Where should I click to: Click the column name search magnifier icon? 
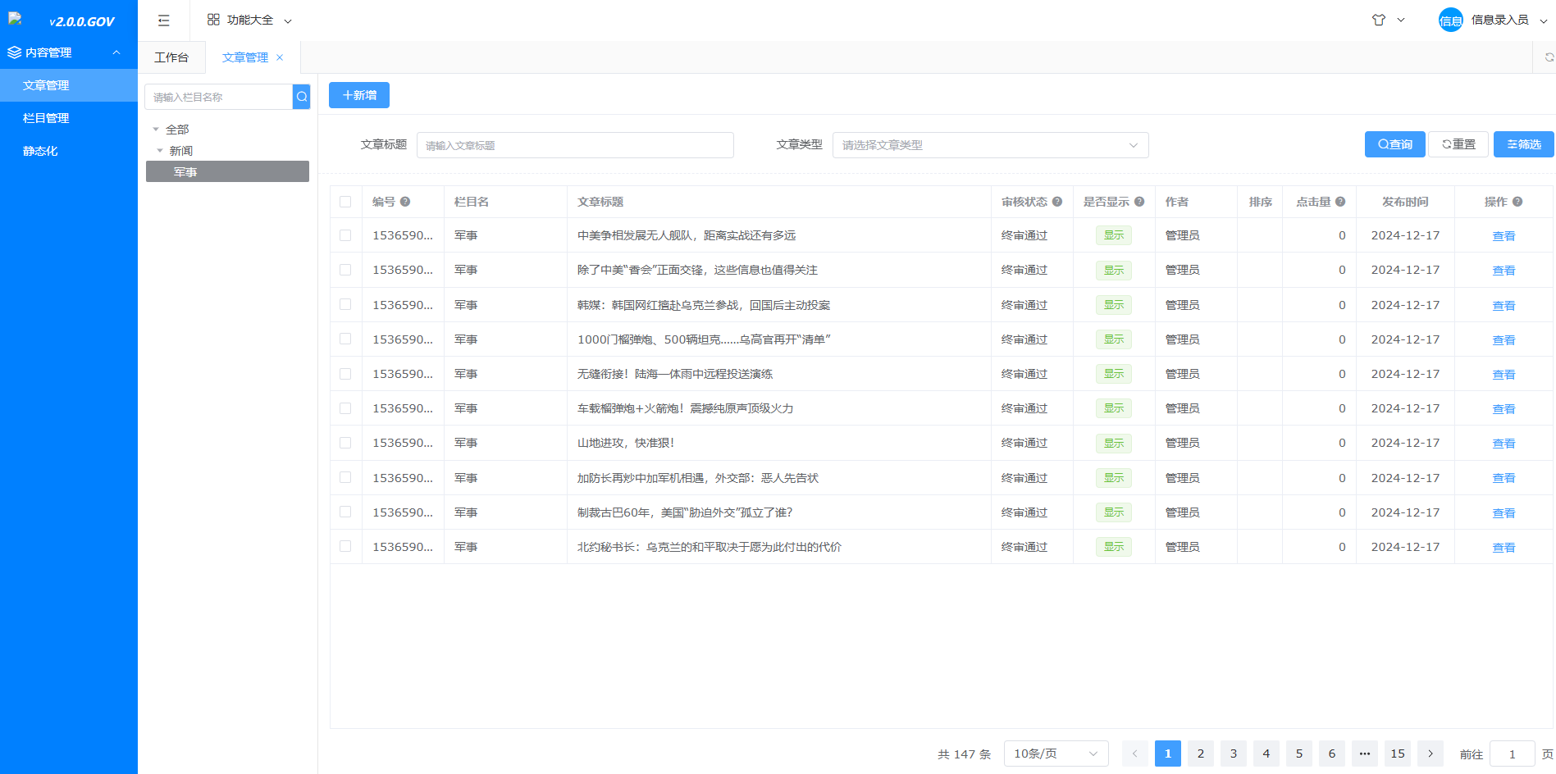click(x=302, y=97)
